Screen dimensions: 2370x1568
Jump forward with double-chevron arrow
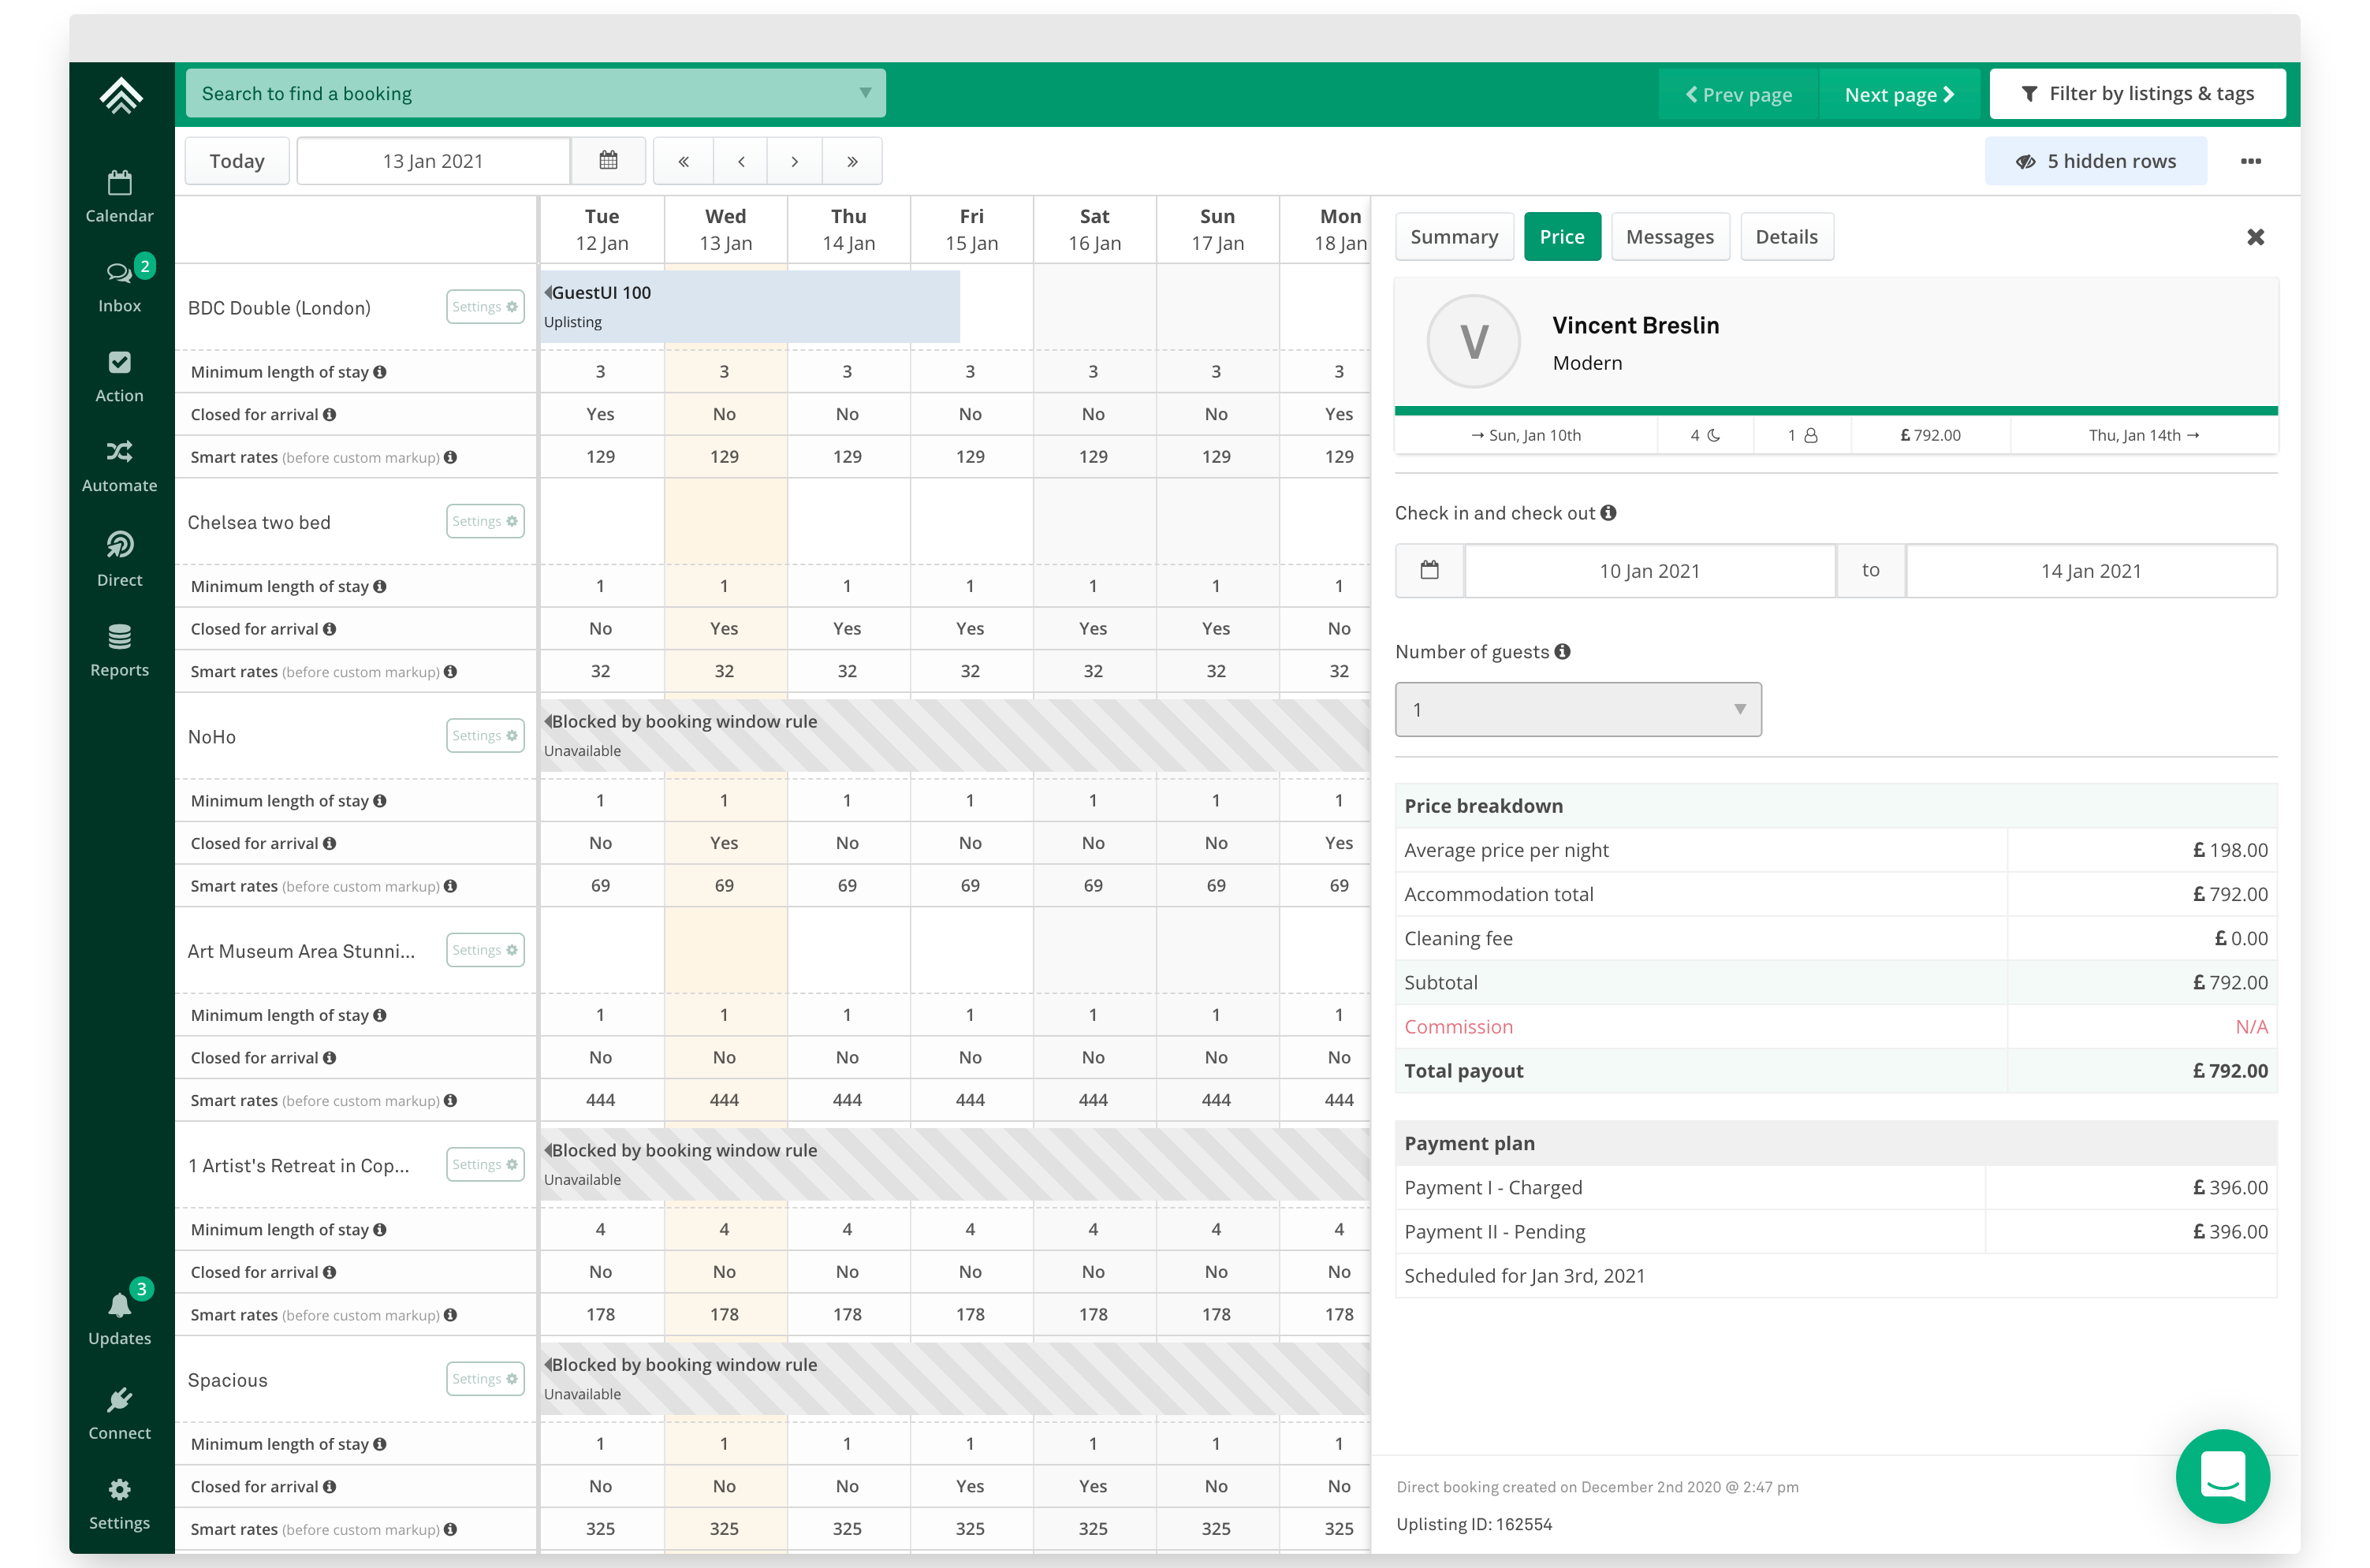(852, 161)
